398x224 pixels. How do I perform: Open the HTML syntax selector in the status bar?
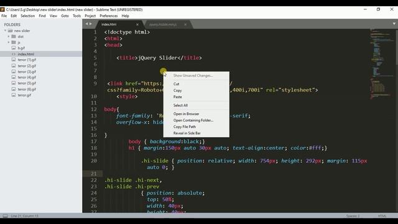(382, 216)
